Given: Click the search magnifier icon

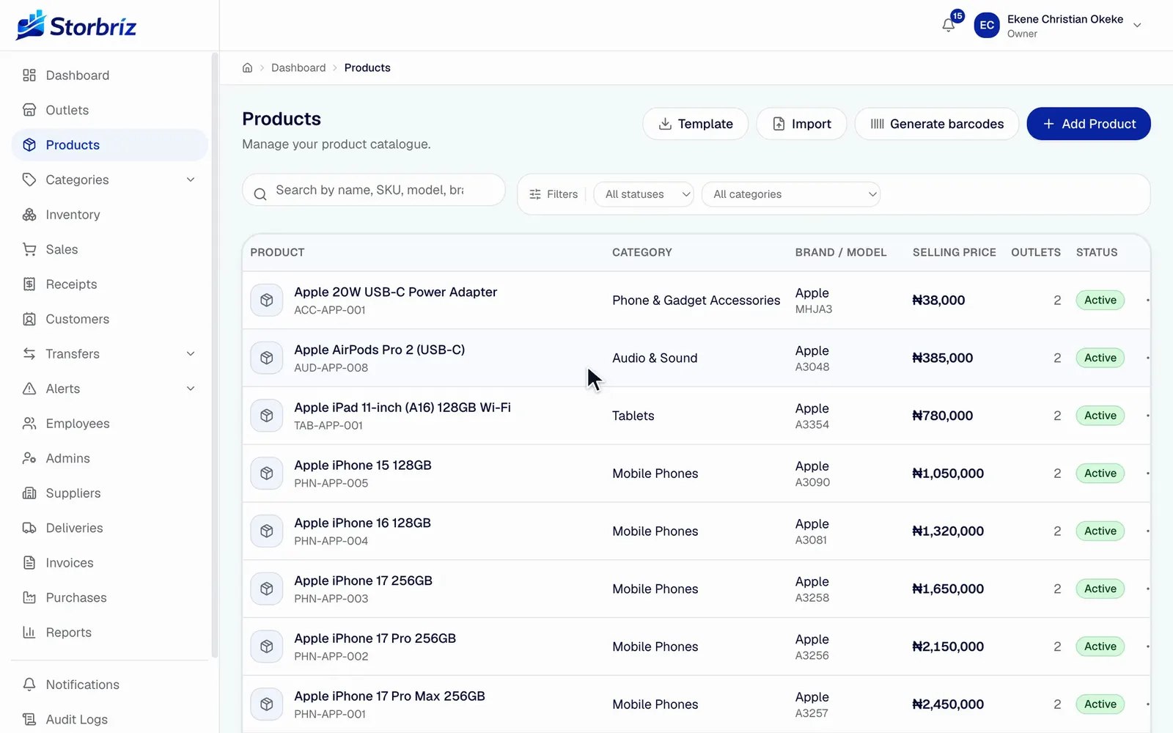Looking at the screenshot, I should coord(260,194).
